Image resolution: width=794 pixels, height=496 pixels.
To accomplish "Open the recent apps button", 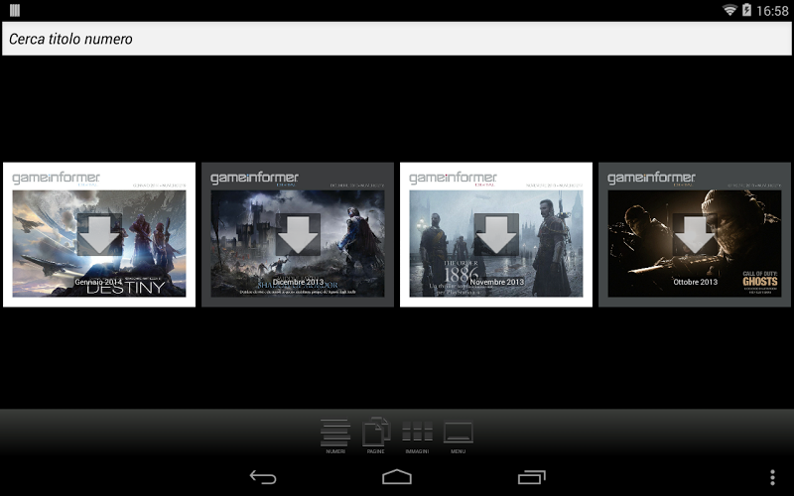I will pos(532,477).
